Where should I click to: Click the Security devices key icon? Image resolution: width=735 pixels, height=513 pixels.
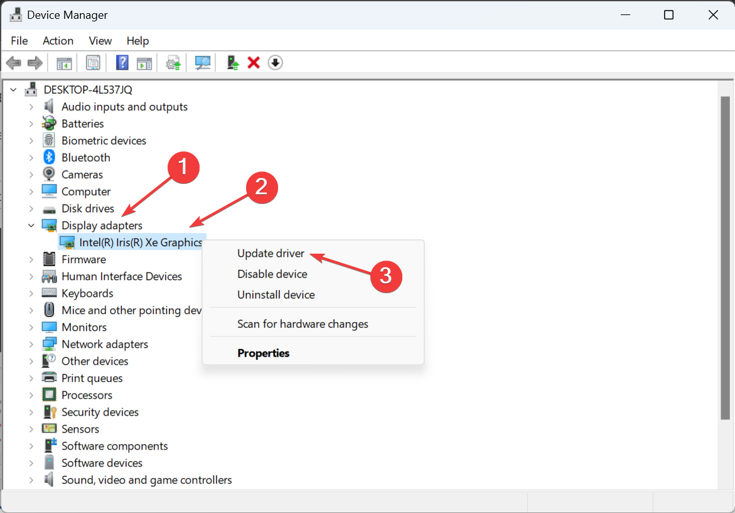[49, 412]
